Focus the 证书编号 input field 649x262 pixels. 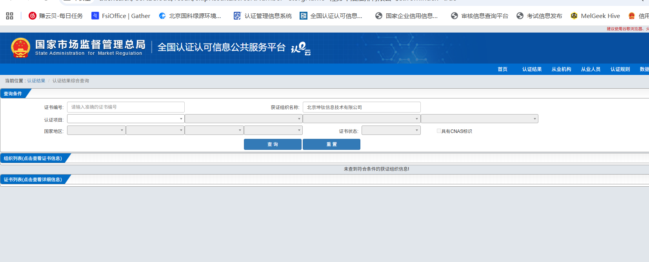126,107
